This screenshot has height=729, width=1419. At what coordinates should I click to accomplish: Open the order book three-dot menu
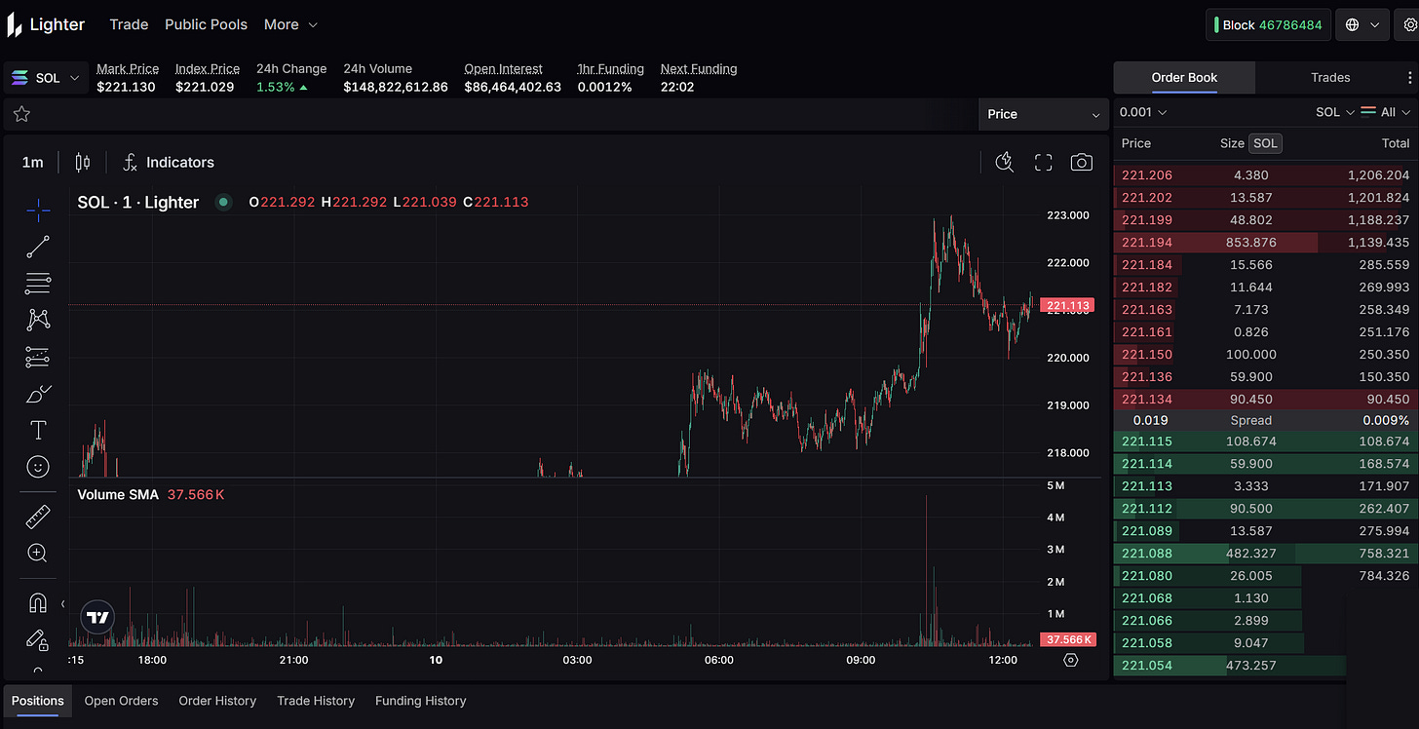[x=1410, y=77]
